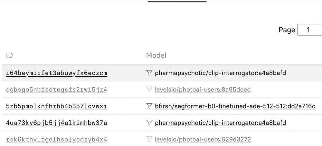Click filter icon next to levelsio/photoai-users:629d3272
The height and width of the screenshot is (146, 322).
(149, 139)
